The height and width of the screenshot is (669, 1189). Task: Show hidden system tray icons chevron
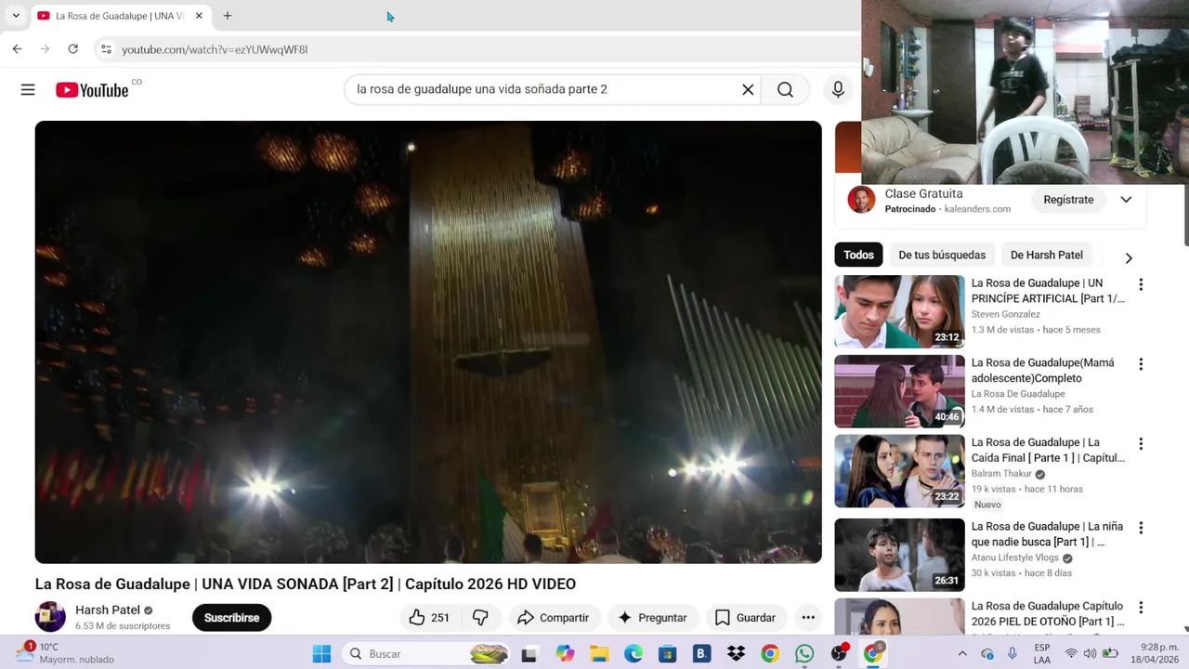tap(962, 654)
